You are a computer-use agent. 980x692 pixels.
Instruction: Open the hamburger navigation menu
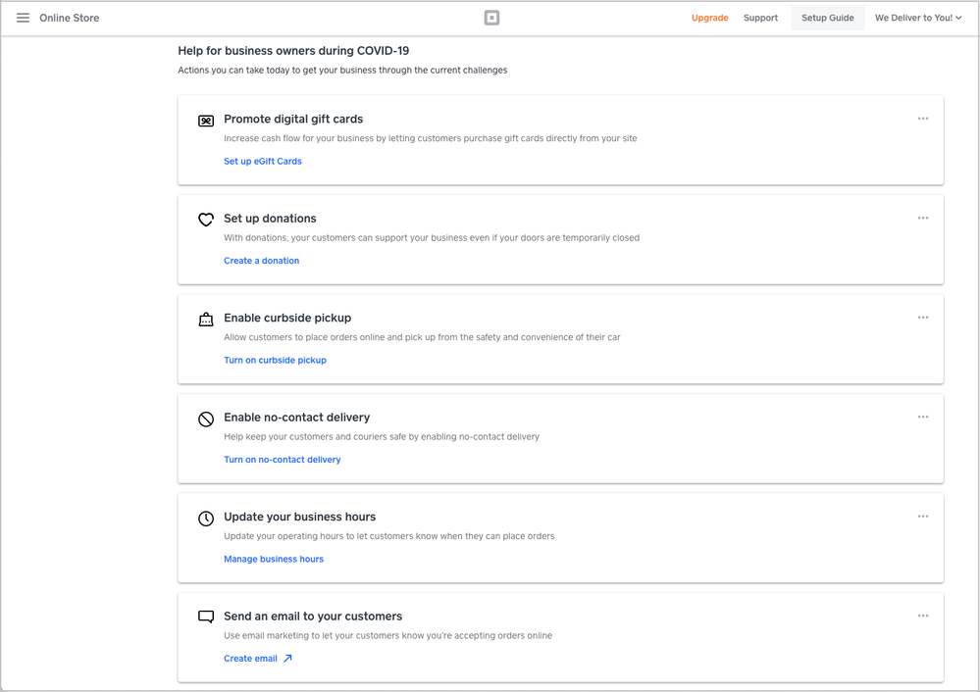tap(23, 18)
